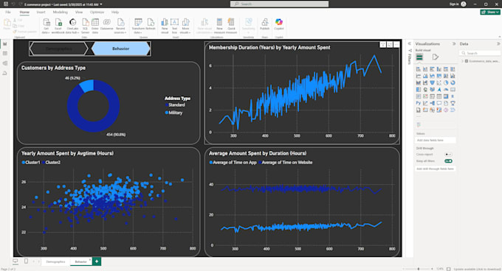Select the Python visual icon
The width and height of the screenshot is (502, 271).
click(x=419, y=103)
